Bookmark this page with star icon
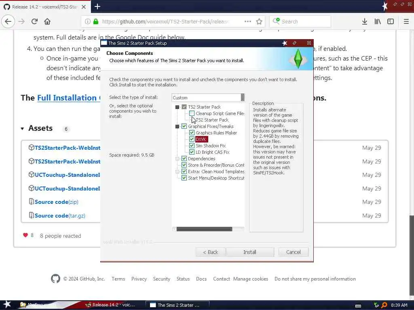 click(x=259, y=21)
